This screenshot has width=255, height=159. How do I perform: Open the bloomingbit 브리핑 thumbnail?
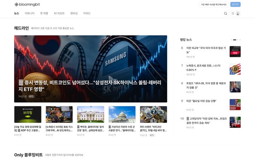tap(28, 114)
